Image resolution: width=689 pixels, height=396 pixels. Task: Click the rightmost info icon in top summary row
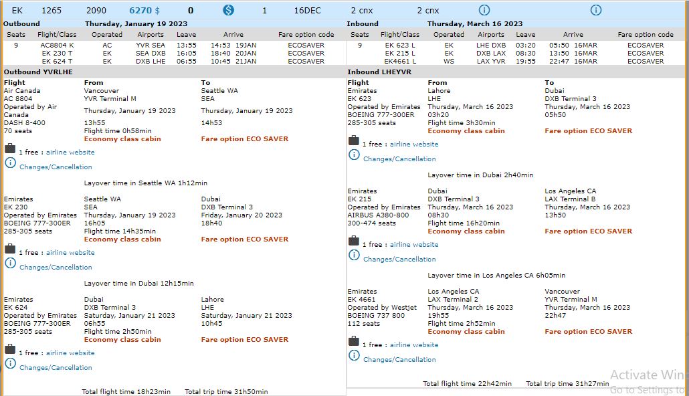596,10
